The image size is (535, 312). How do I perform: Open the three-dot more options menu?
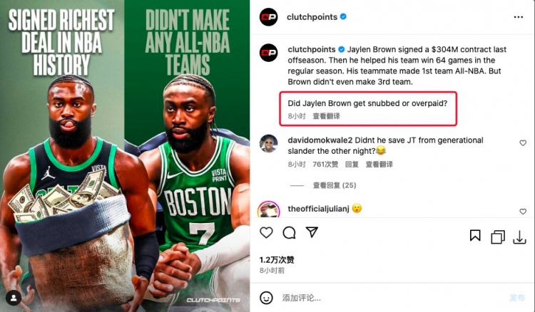tap(519, 17)
